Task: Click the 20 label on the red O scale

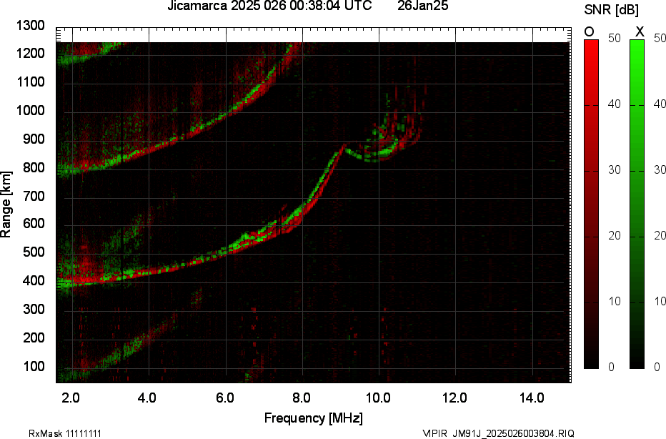Action: coord(614,235)
